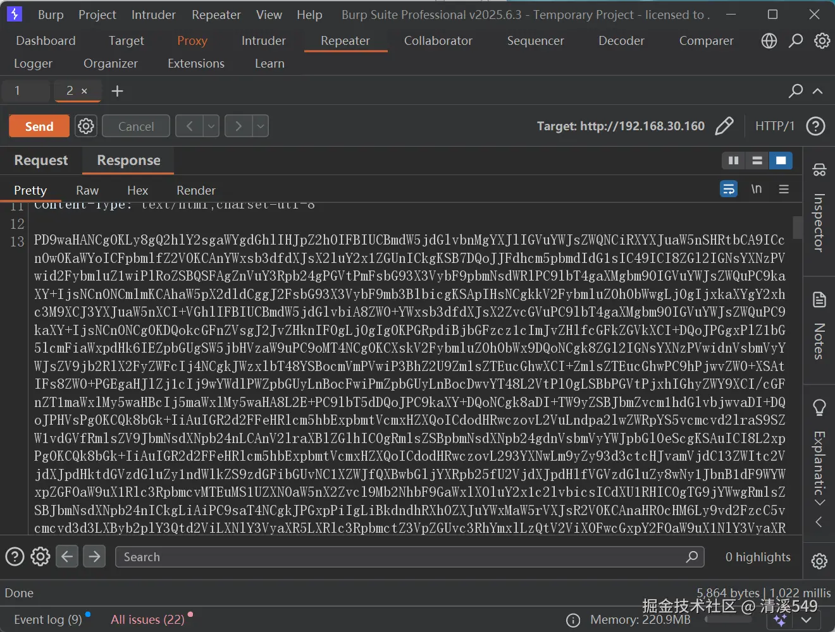
Task: Collapse the Repeater tab bar chevron
Action: pos(817,91)
